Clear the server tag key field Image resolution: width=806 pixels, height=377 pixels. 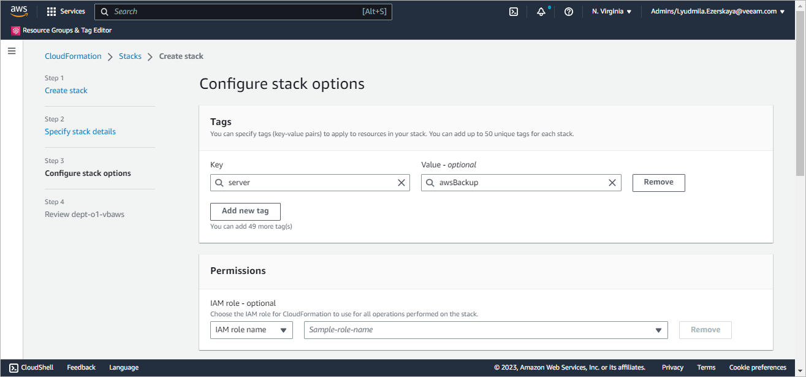coord(401,183)
